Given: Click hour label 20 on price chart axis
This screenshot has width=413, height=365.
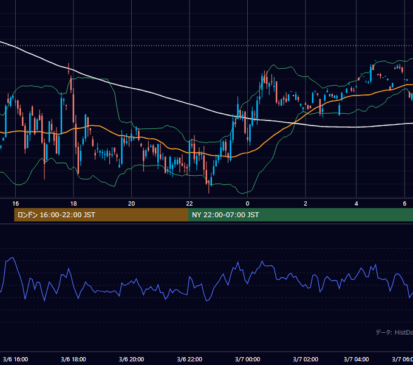Looking at the screenshot, I should [x=131, y=204].
